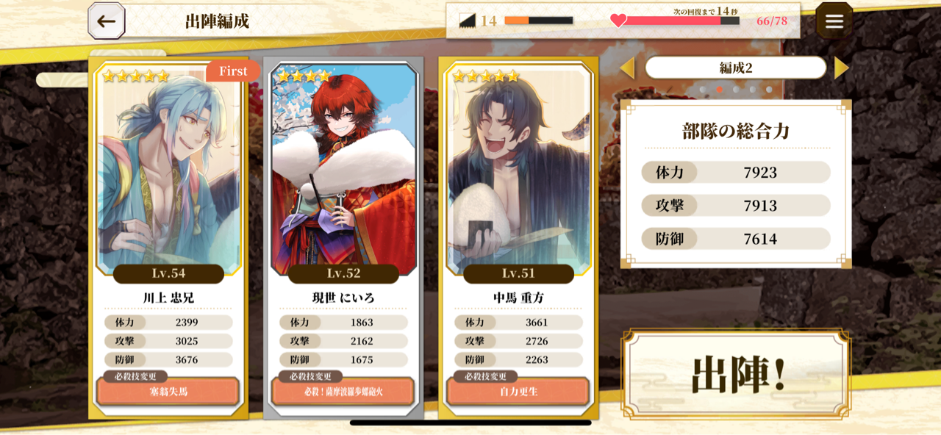The height and width of the screenshot is (435, 941).
Task: Open the hamburger menu icon
Action: 834,21
